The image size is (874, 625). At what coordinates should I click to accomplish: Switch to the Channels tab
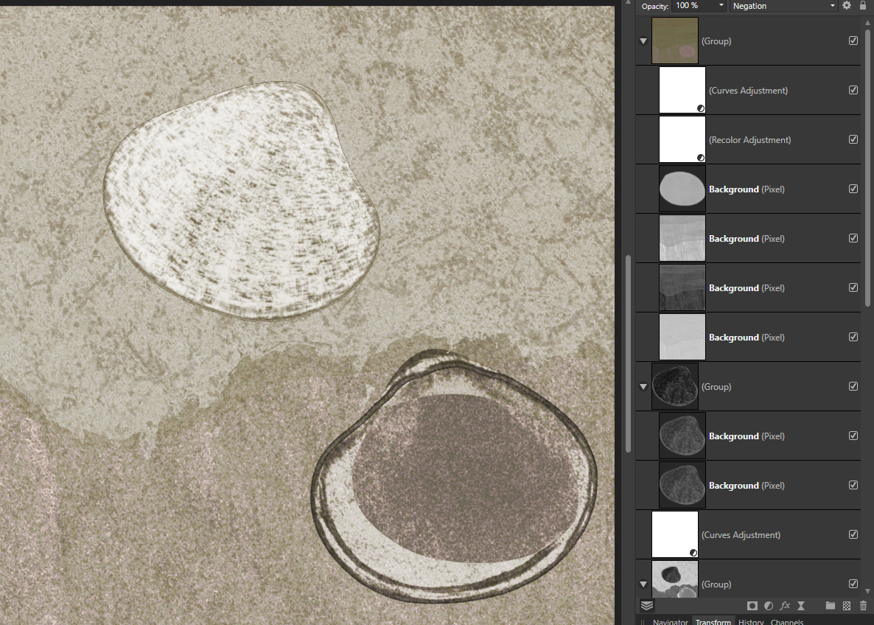pos(787,621)
